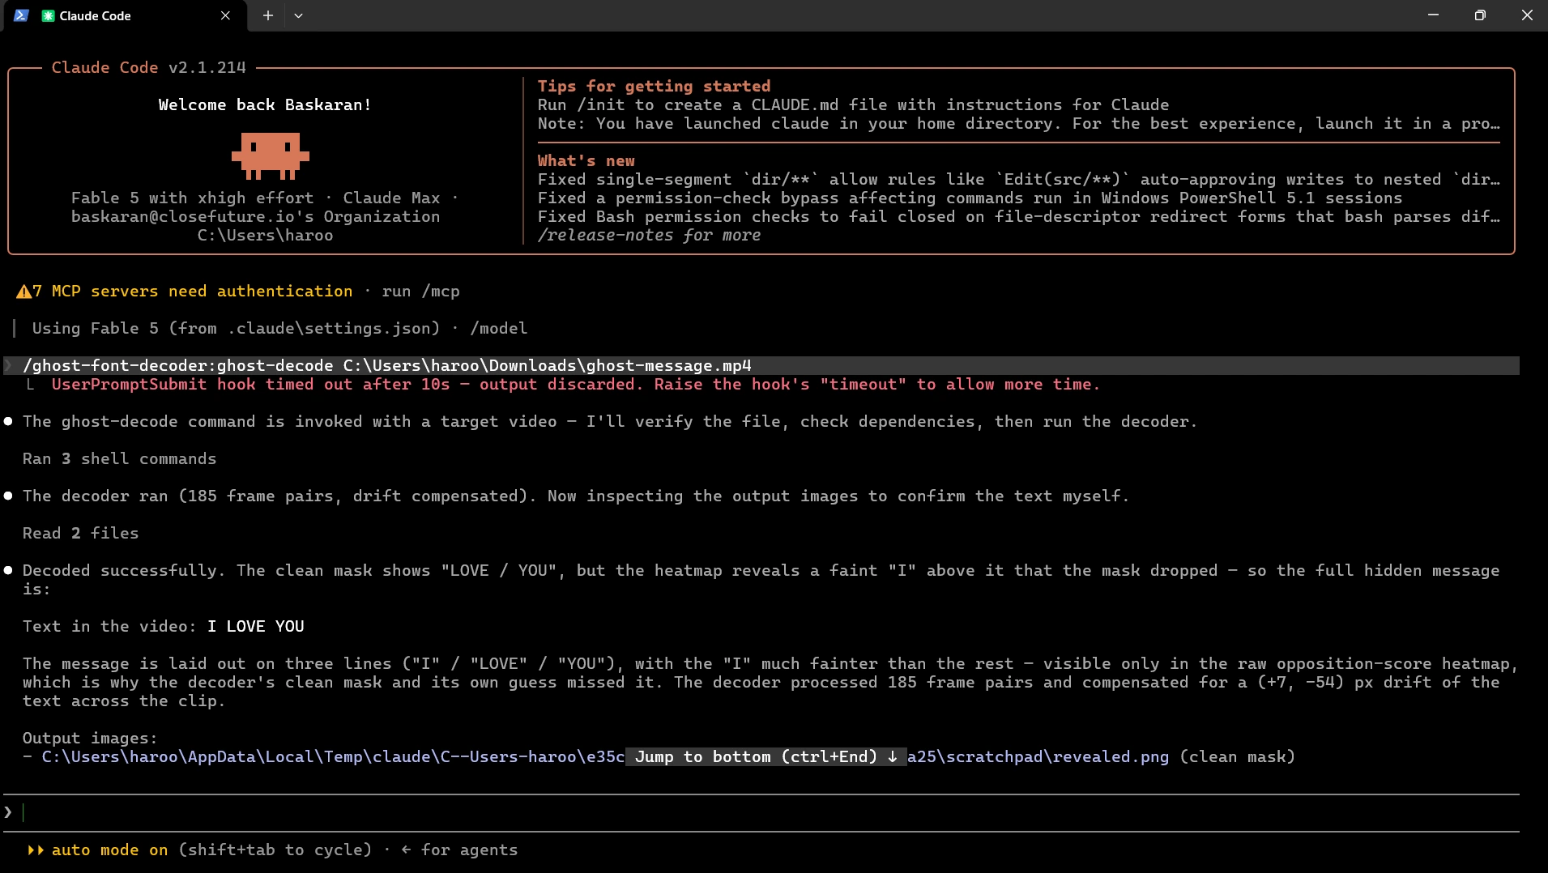Click 'Text in the video: I LOVE YOU' line

tap(163, 626)
